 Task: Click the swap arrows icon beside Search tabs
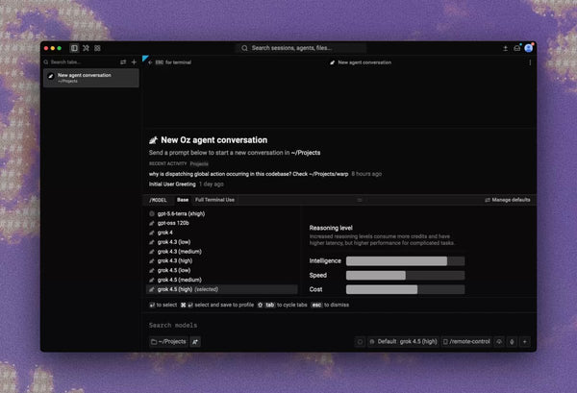[x=123, y=62]
